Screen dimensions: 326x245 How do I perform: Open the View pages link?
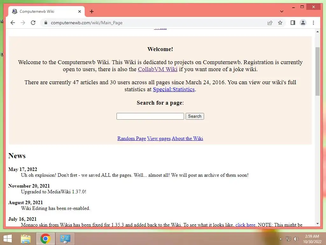(159, 138)
